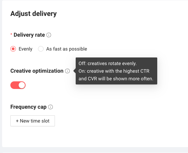Click tooltip text "and CVR will be shown more often."
The height and width of the screenshot is (153, 188).
tap(116, 79)
